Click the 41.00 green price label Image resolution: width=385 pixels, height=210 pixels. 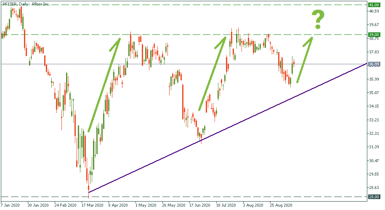[374, 5]
